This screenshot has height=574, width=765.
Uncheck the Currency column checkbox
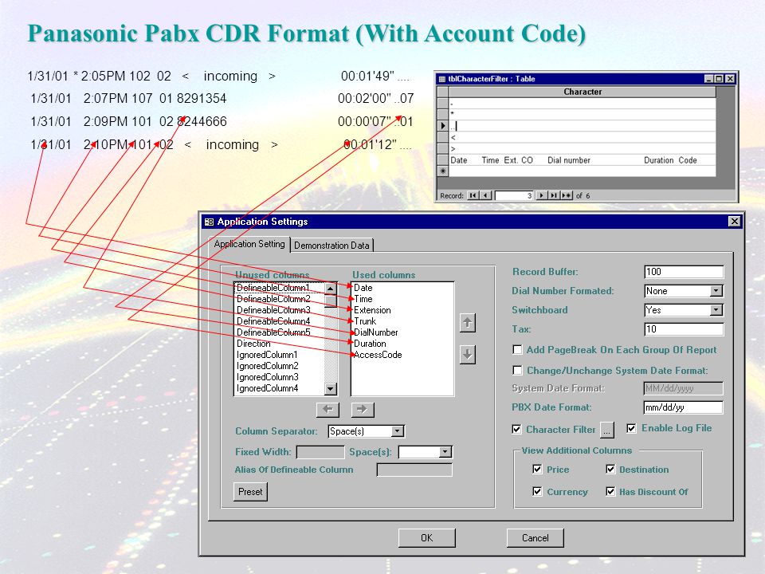[x=537, y=491]
